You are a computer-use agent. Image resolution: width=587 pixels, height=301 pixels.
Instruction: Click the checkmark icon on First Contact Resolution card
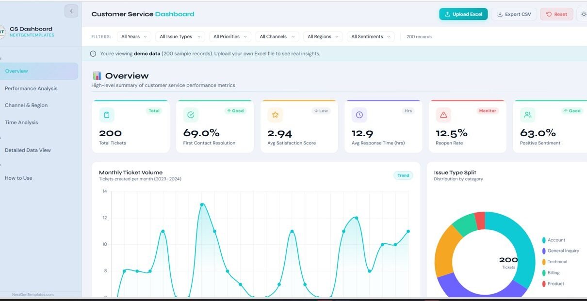(191, 115)
